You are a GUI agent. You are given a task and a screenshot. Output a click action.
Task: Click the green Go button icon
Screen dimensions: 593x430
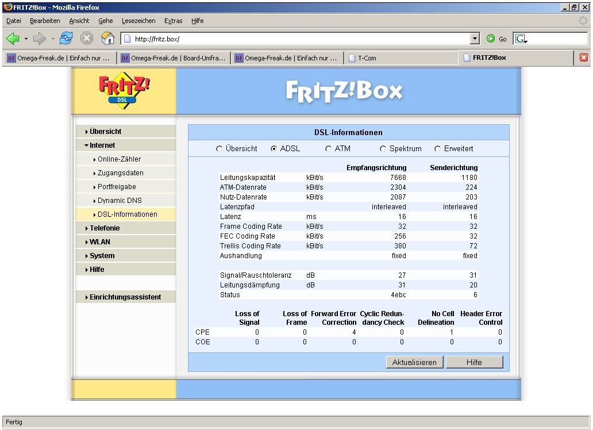[x=491, y=39]
